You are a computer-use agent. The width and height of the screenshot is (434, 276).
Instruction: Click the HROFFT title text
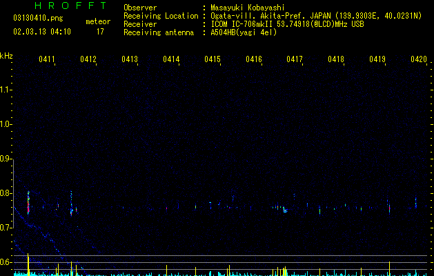pyautogui.click(x=71, y=6)
